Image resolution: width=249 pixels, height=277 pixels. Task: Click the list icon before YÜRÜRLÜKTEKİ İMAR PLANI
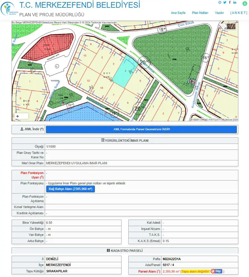tap(103, 140)
